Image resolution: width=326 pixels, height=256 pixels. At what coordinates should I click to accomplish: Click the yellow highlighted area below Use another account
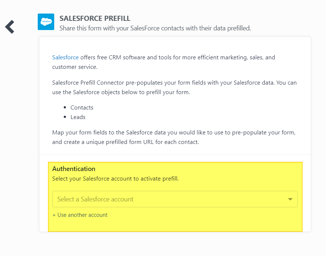(175, 225)
